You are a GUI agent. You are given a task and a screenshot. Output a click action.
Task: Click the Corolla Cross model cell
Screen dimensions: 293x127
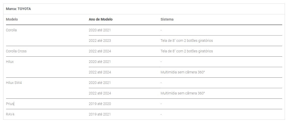pos(16,51)
